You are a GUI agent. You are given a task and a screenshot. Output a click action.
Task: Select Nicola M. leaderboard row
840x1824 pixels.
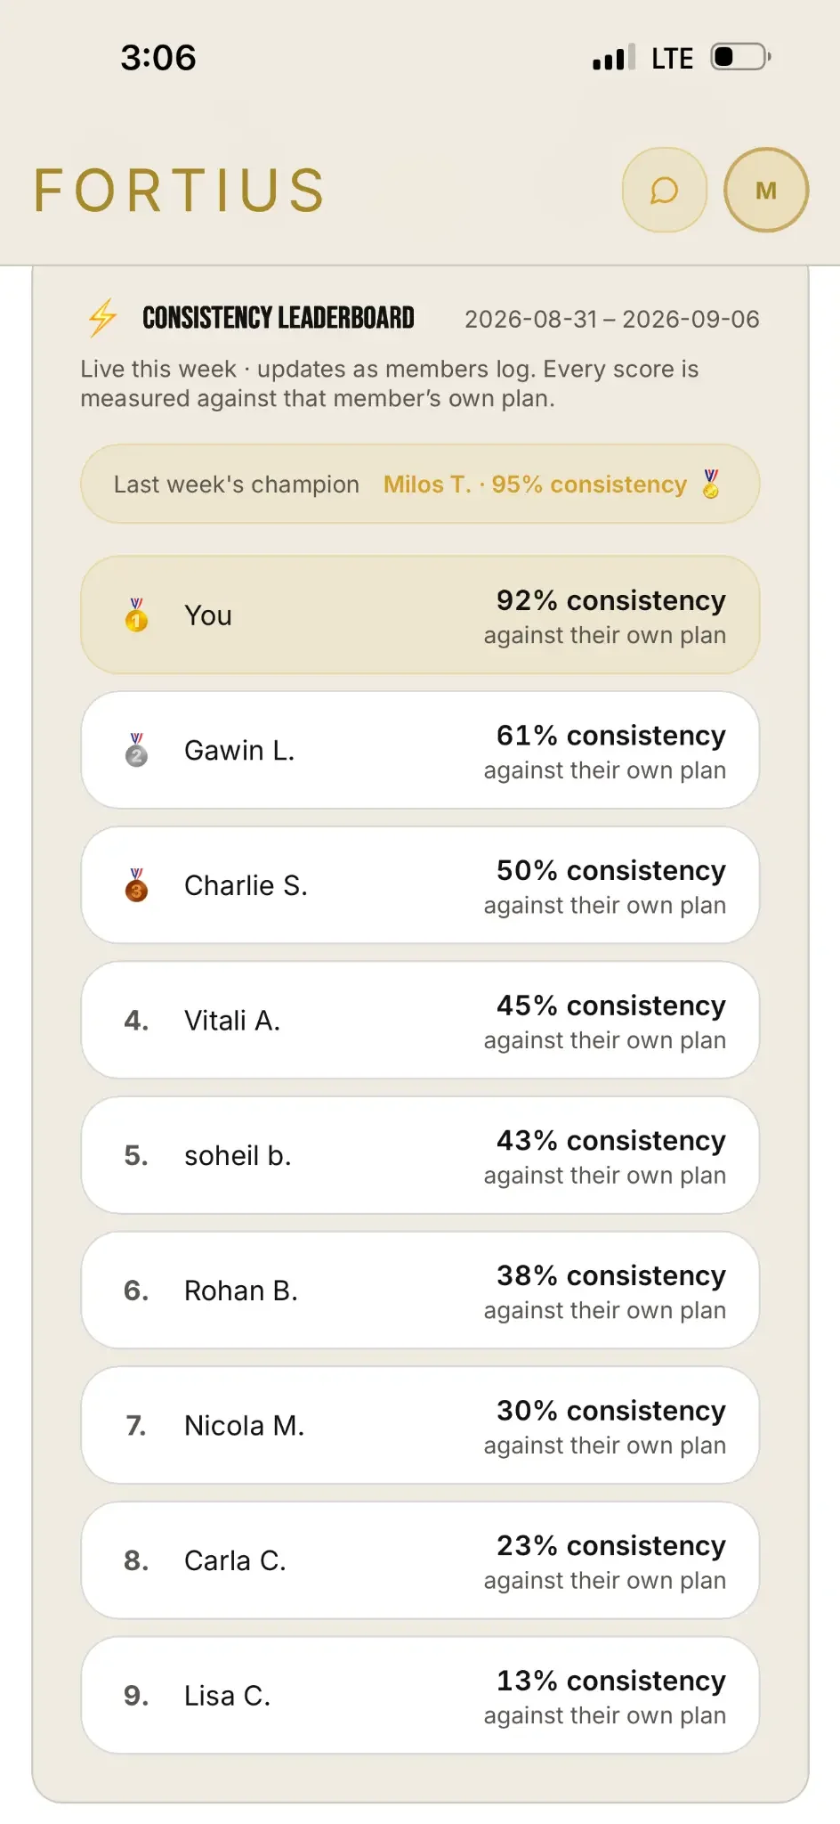[x=420, y=1425]
